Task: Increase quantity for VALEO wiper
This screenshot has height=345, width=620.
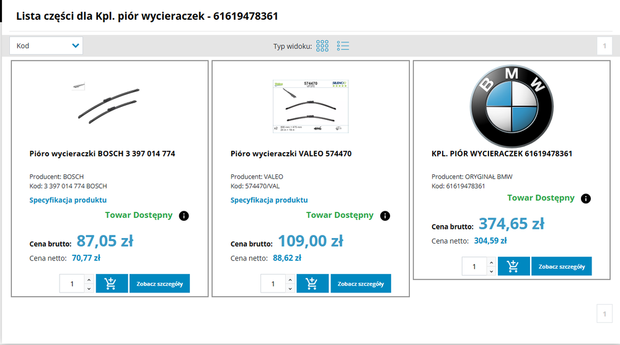Action: (x=290, y=279)
